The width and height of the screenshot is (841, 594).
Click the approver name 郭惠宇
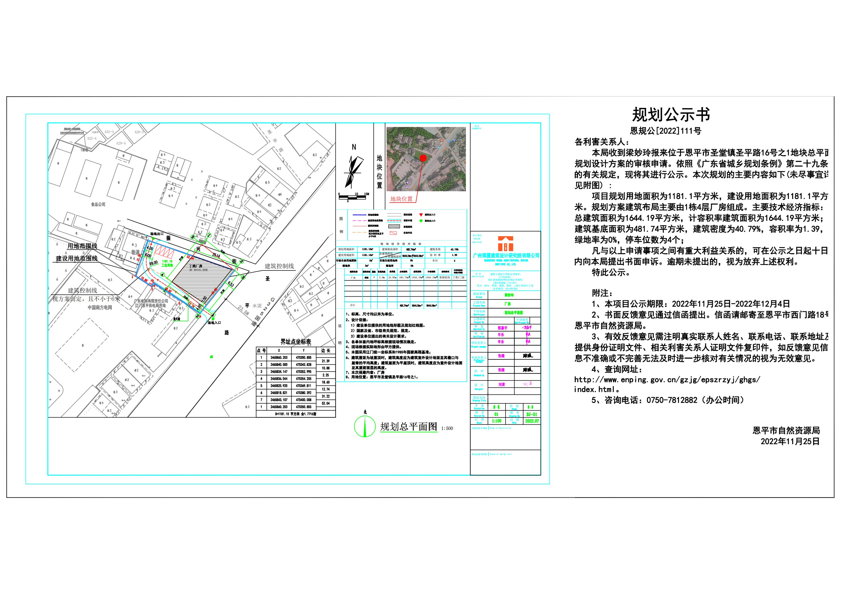[502, 328]
